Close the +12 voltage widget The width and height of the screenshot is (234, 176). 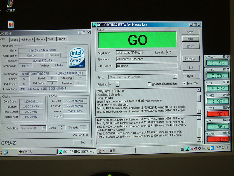tap(228, 95)
